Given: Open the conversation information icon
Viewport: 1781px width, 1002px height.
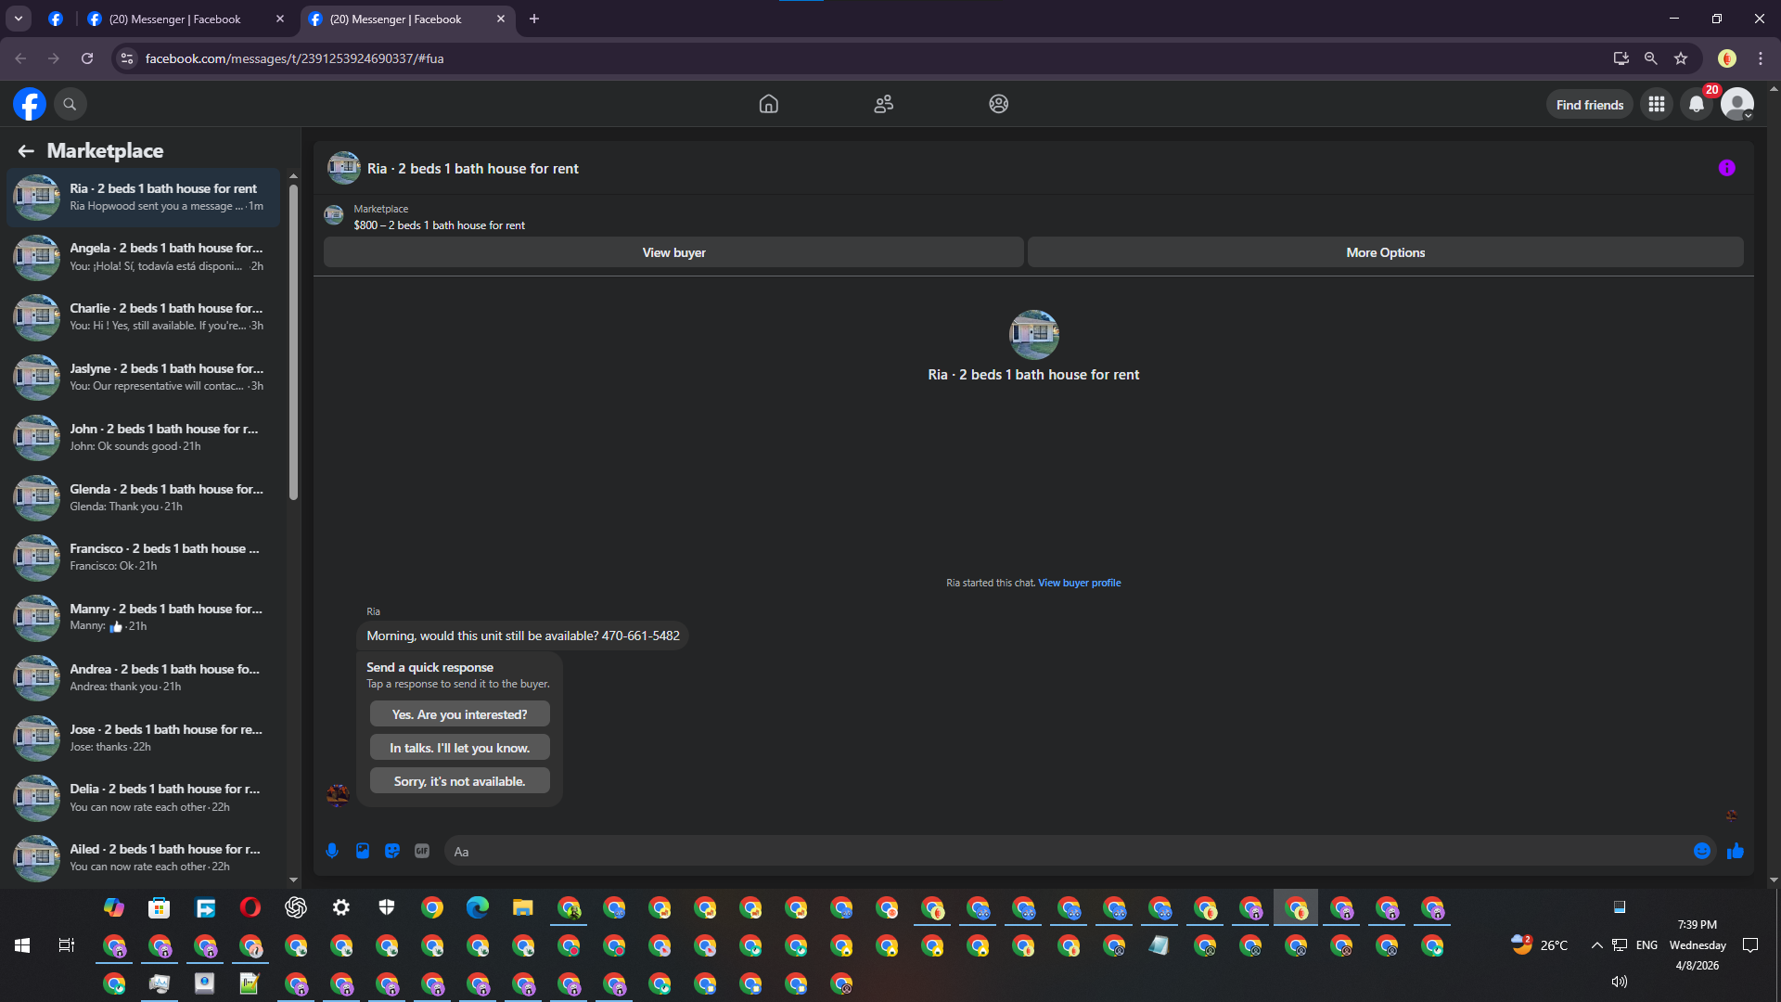Looking at the screenshot, I should point(1726,168).
